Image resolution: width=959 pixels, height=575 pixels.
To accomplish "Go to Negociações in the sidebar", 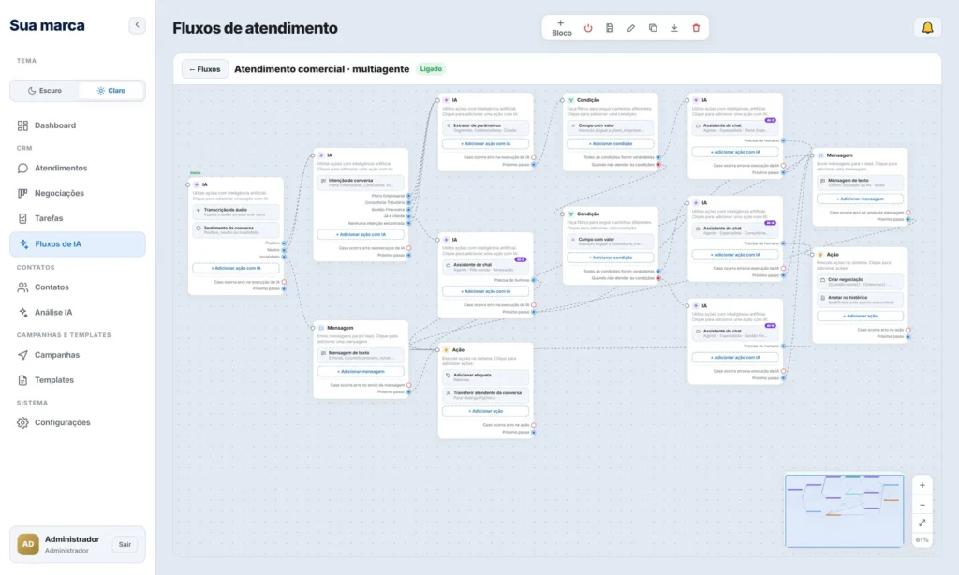I will click(78, 193).
